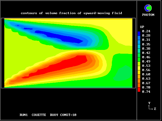Click the 0.70 legend value label
The image size is (162, 121).
coord(146,87)
